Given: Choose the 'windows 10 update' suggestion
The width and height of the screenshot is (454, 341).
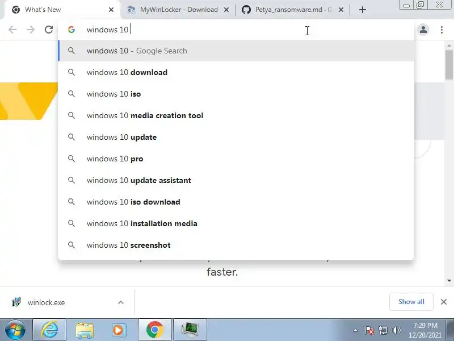Looking at the screenshot, I should pyautogui.click(x=236, y=137).
